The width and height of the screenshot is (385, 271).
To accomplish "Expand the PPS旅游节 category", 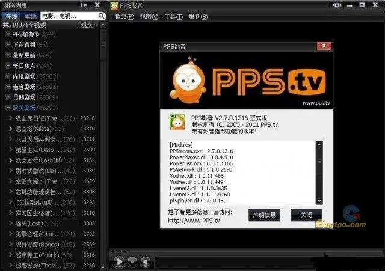I will [8, 34].
